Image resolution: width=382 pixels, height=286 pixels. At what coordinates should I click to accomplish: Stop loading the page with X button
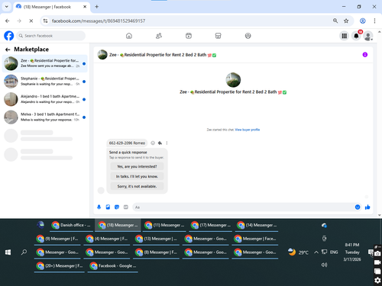(31, 21)
